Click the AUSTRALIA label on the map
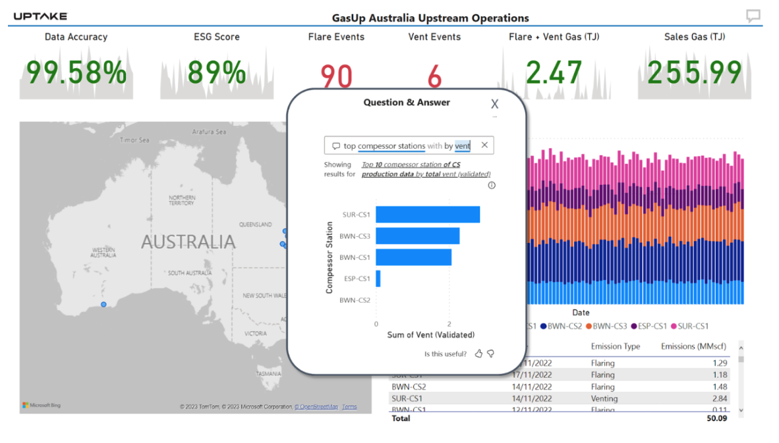779x443 pixels. coord(188,242)
